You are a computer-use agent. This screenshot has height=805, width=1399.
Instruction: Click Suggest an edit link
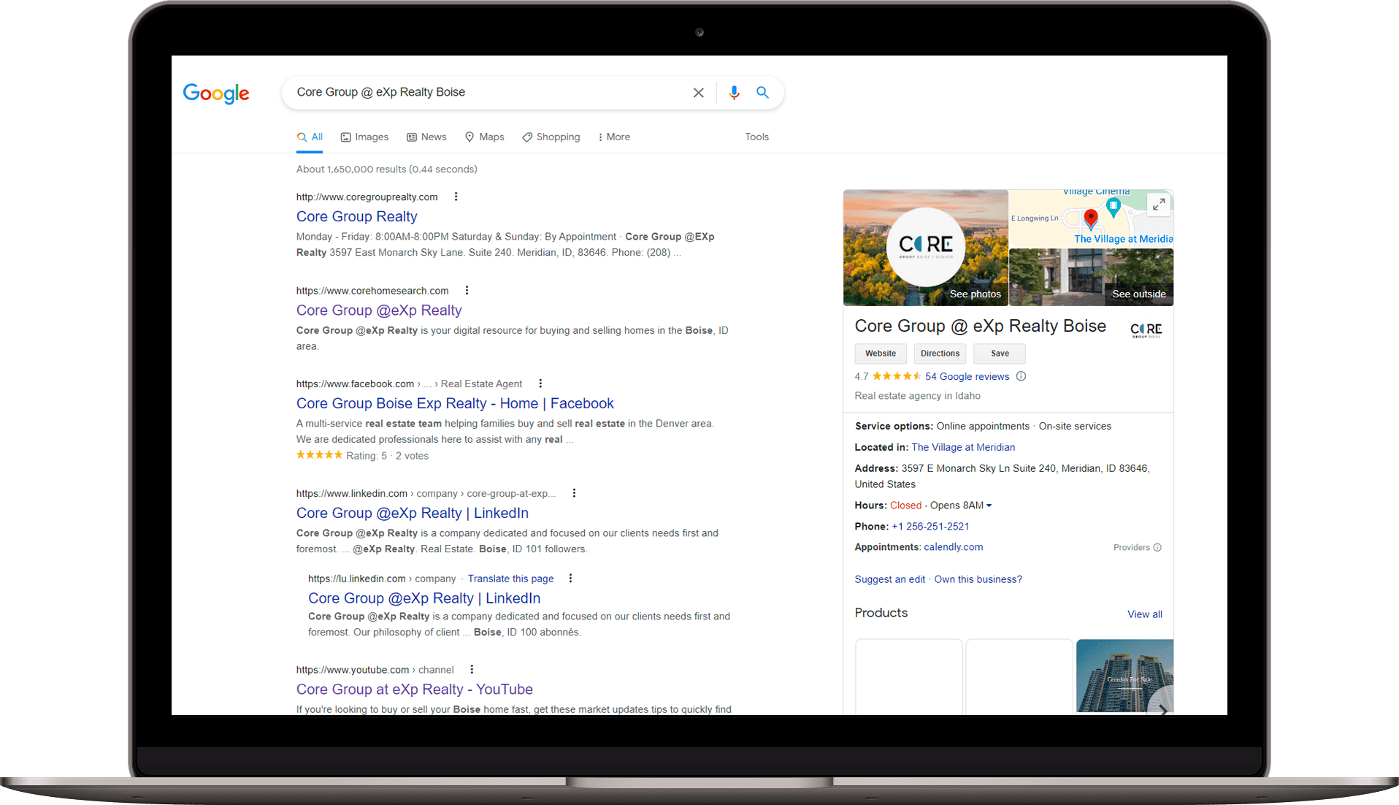tap(889, 579)
